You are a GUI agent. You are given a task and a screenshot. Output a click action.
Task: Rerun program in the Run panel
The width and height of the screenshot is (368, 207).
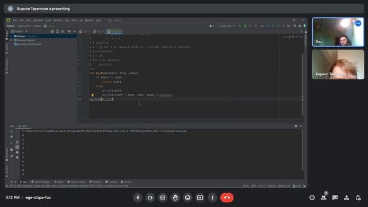[x=11, y=132]
